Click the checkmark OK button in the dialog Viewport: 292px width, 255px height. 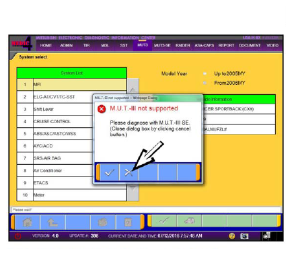[110, 172]
